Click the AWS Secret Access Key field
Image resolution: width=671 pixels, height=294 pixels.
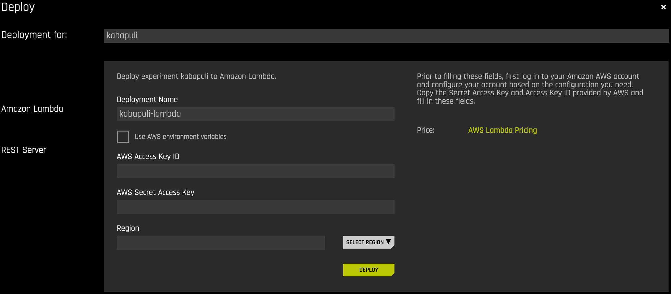pyautogui.click(x=255, y=207)
